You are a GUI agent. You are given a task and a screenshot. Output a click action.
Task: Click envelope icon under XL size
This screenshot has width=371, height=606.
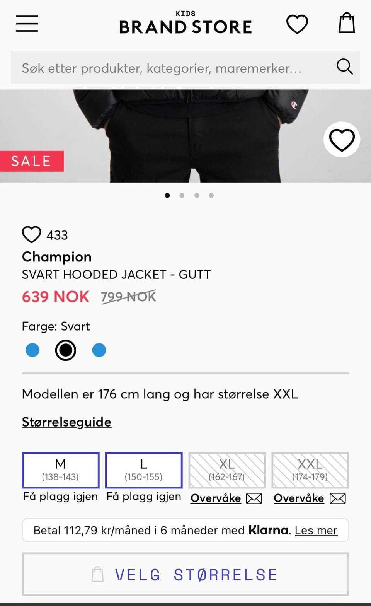pyautogui.click(x=254, y=498)
